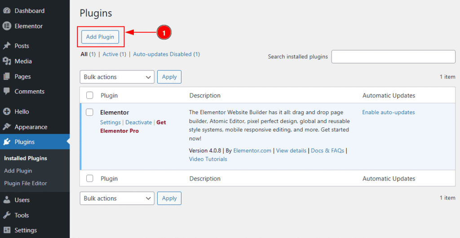
Task: Click the Appearance paintbrush icon
Action: click(x=6, y=127)
